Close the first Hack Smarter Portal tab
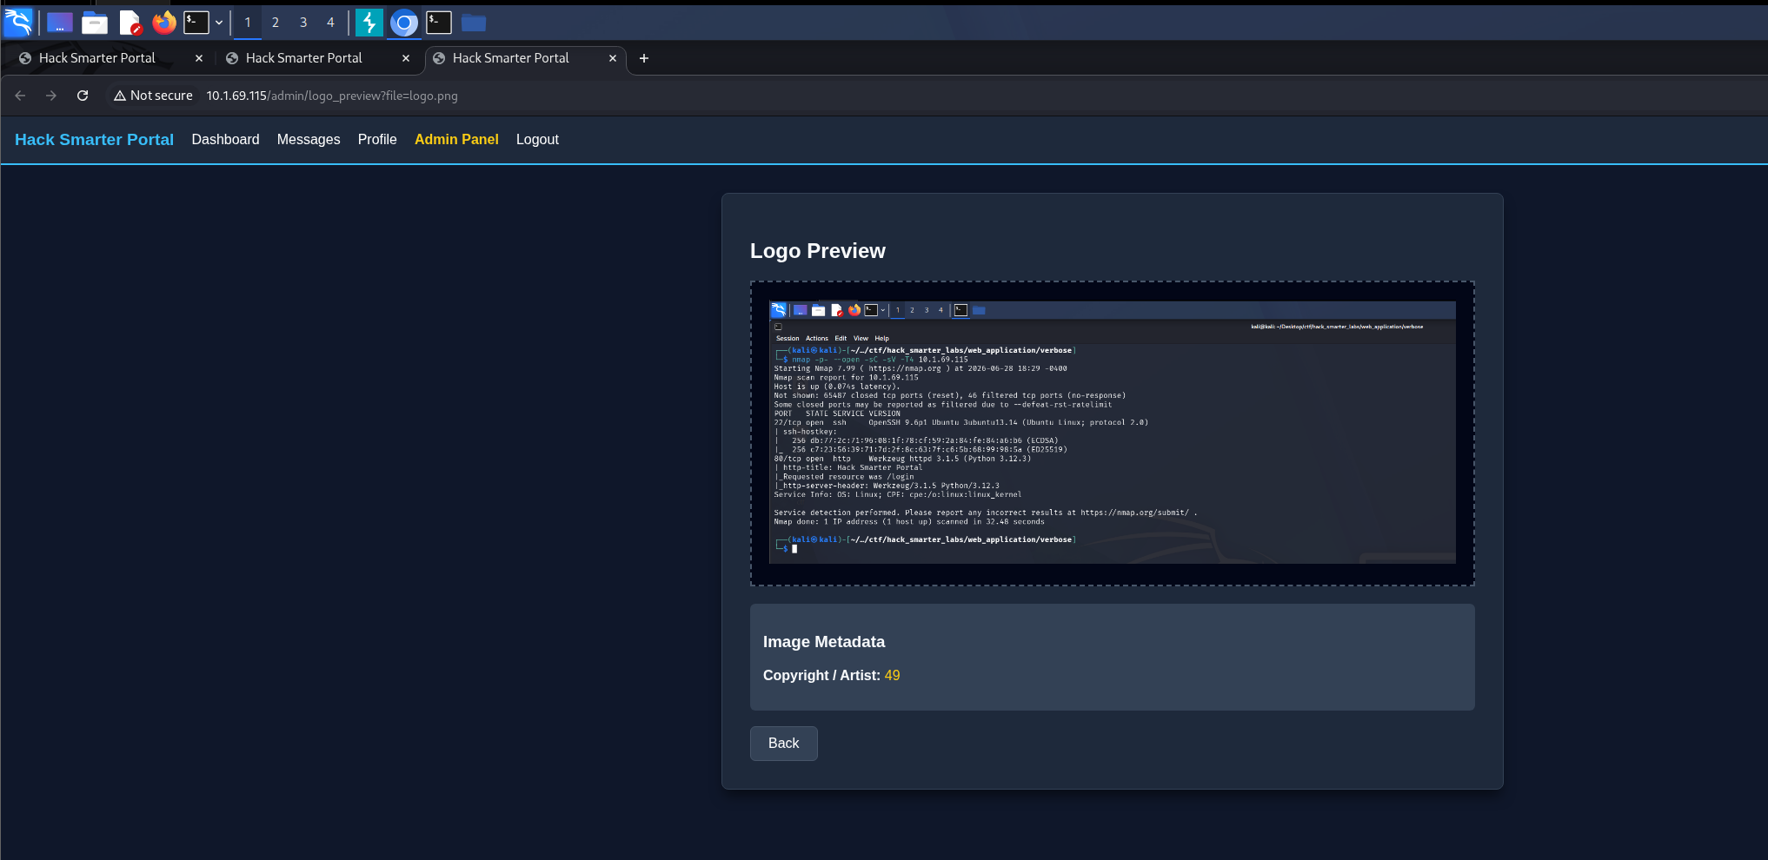Screen dimensions: 1768x860 [199, 58]
